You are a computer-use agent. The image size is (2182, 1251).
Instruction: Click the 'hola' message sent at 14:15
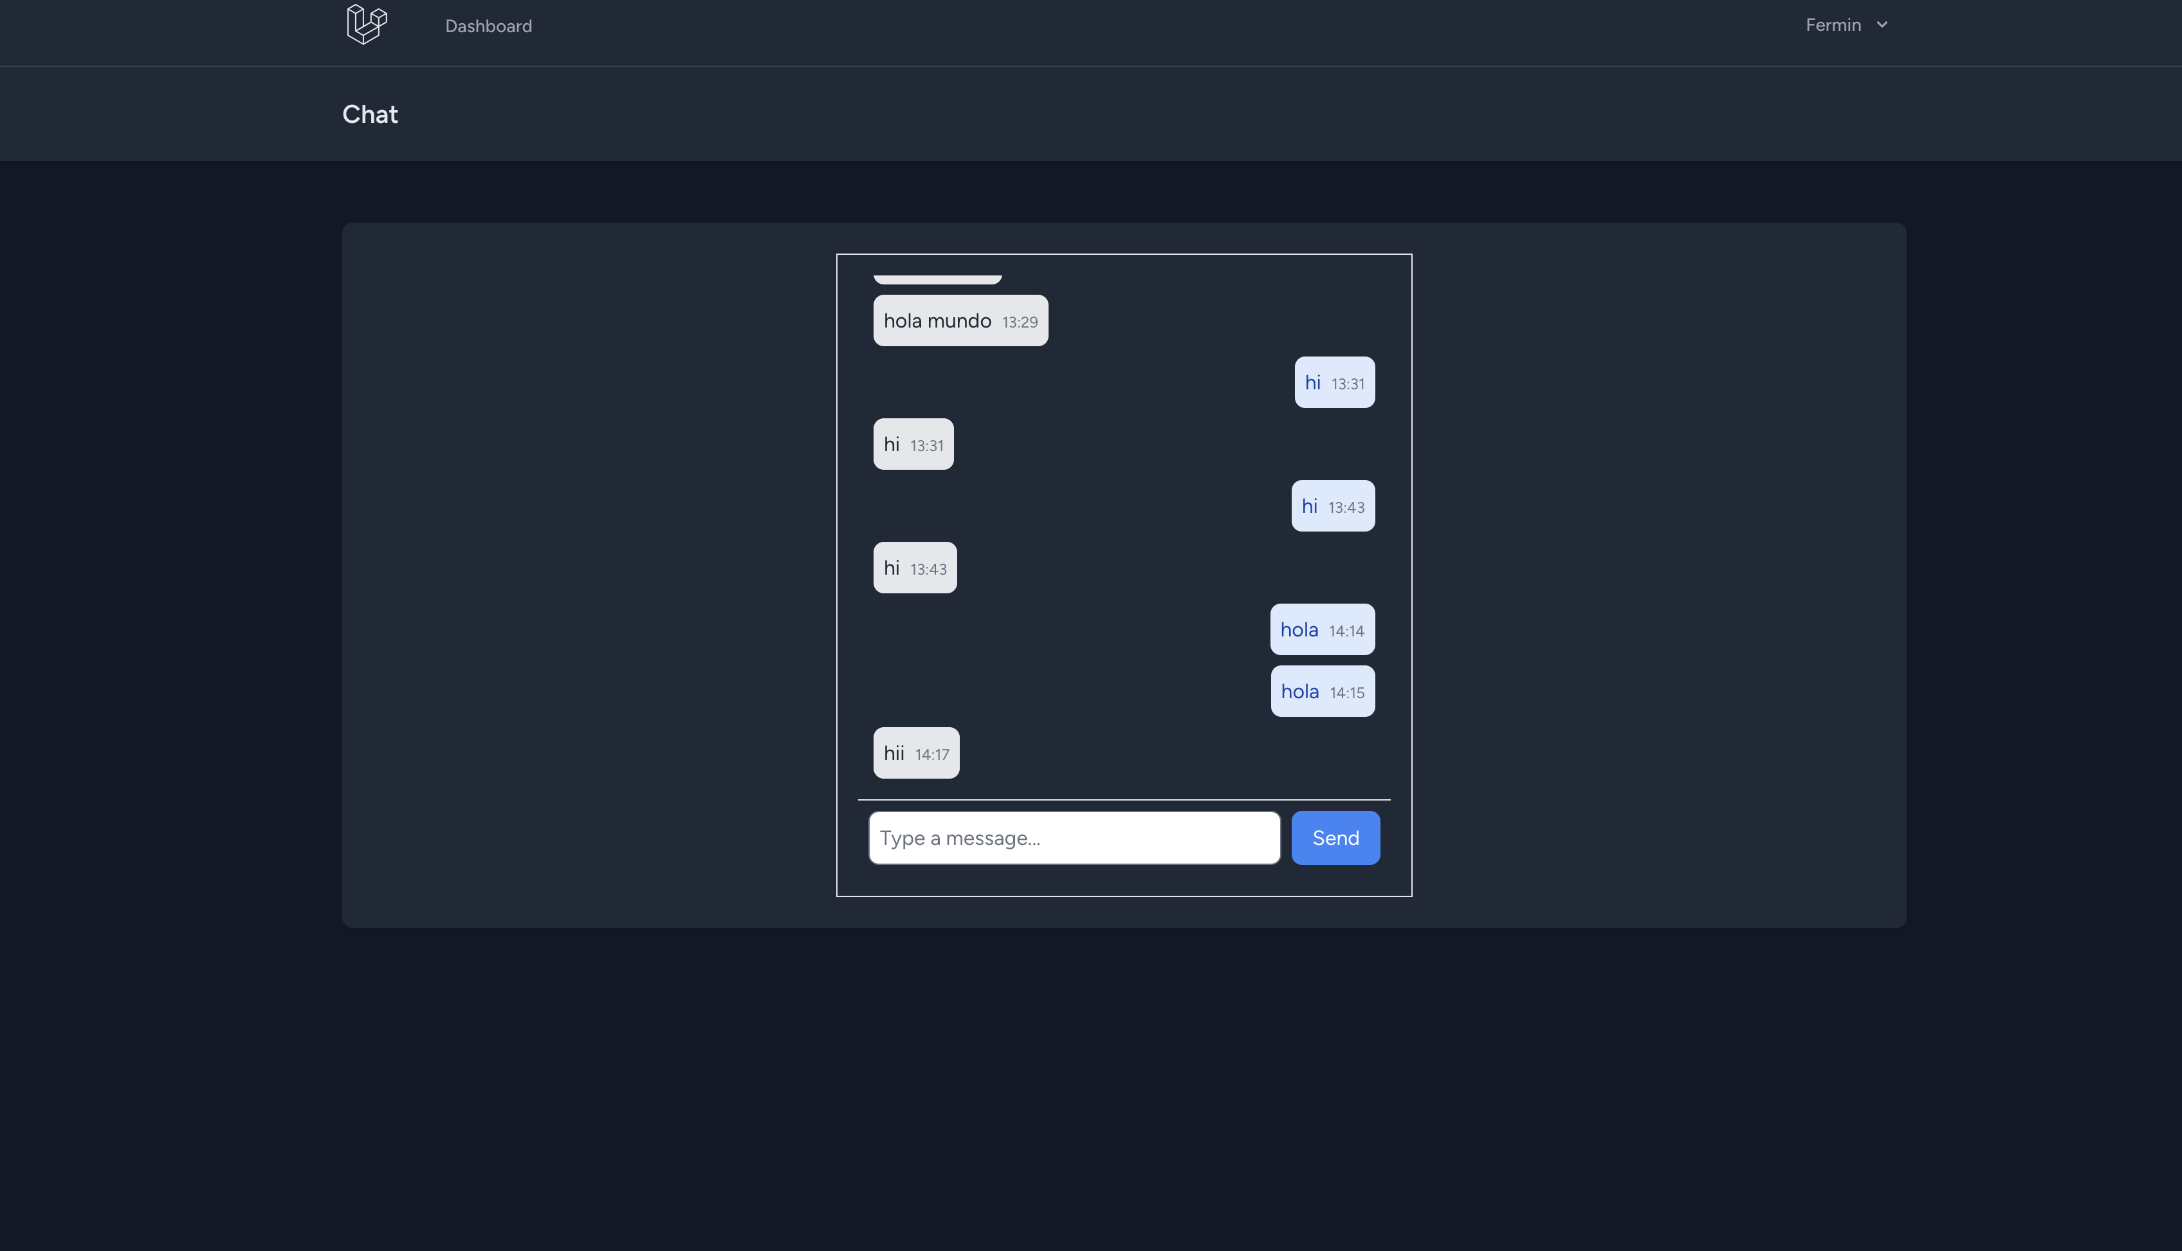(x=1323, y=692)
